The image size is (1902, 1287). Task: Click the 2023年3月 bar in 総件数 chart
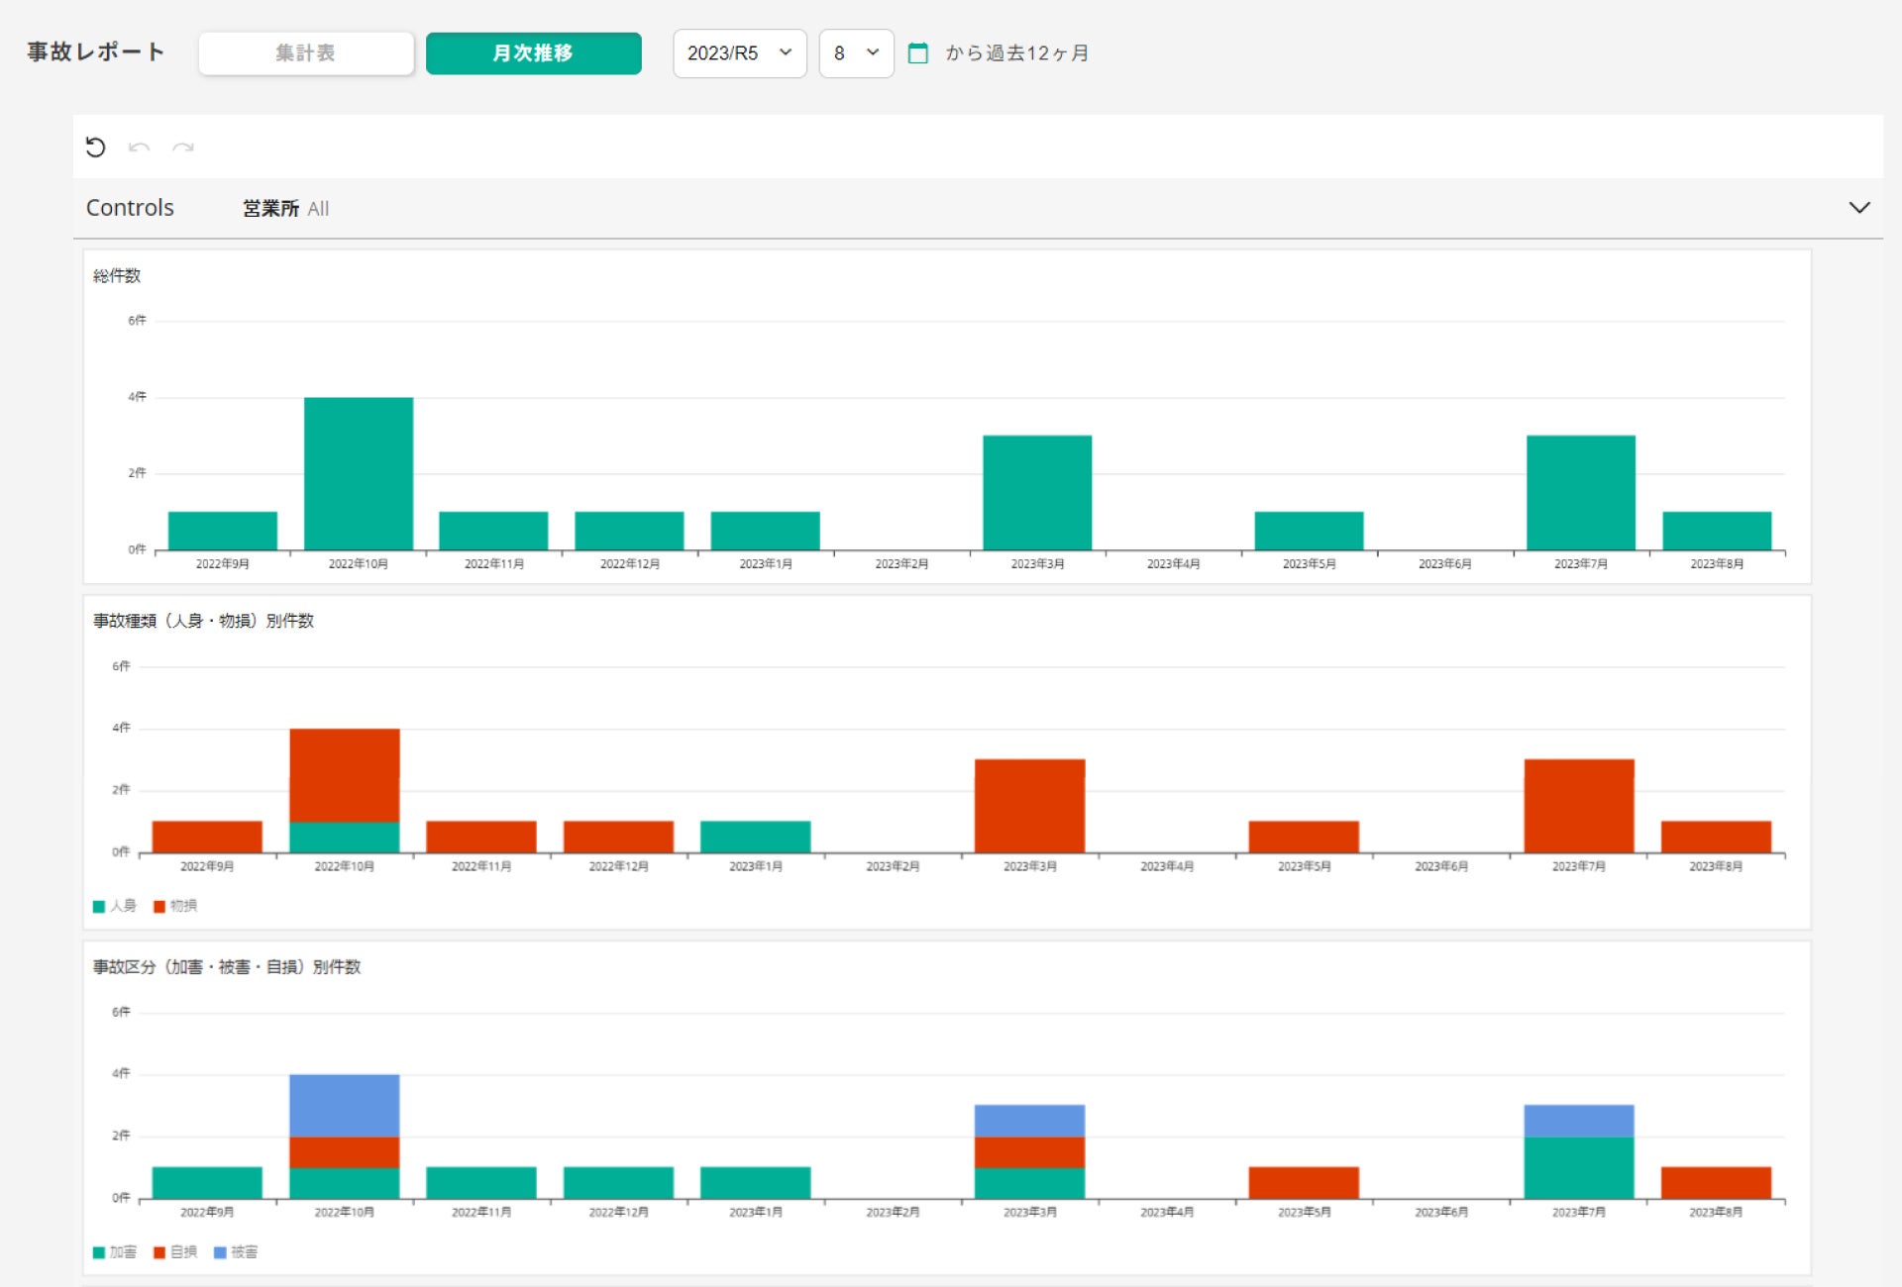coord(1037,492)
